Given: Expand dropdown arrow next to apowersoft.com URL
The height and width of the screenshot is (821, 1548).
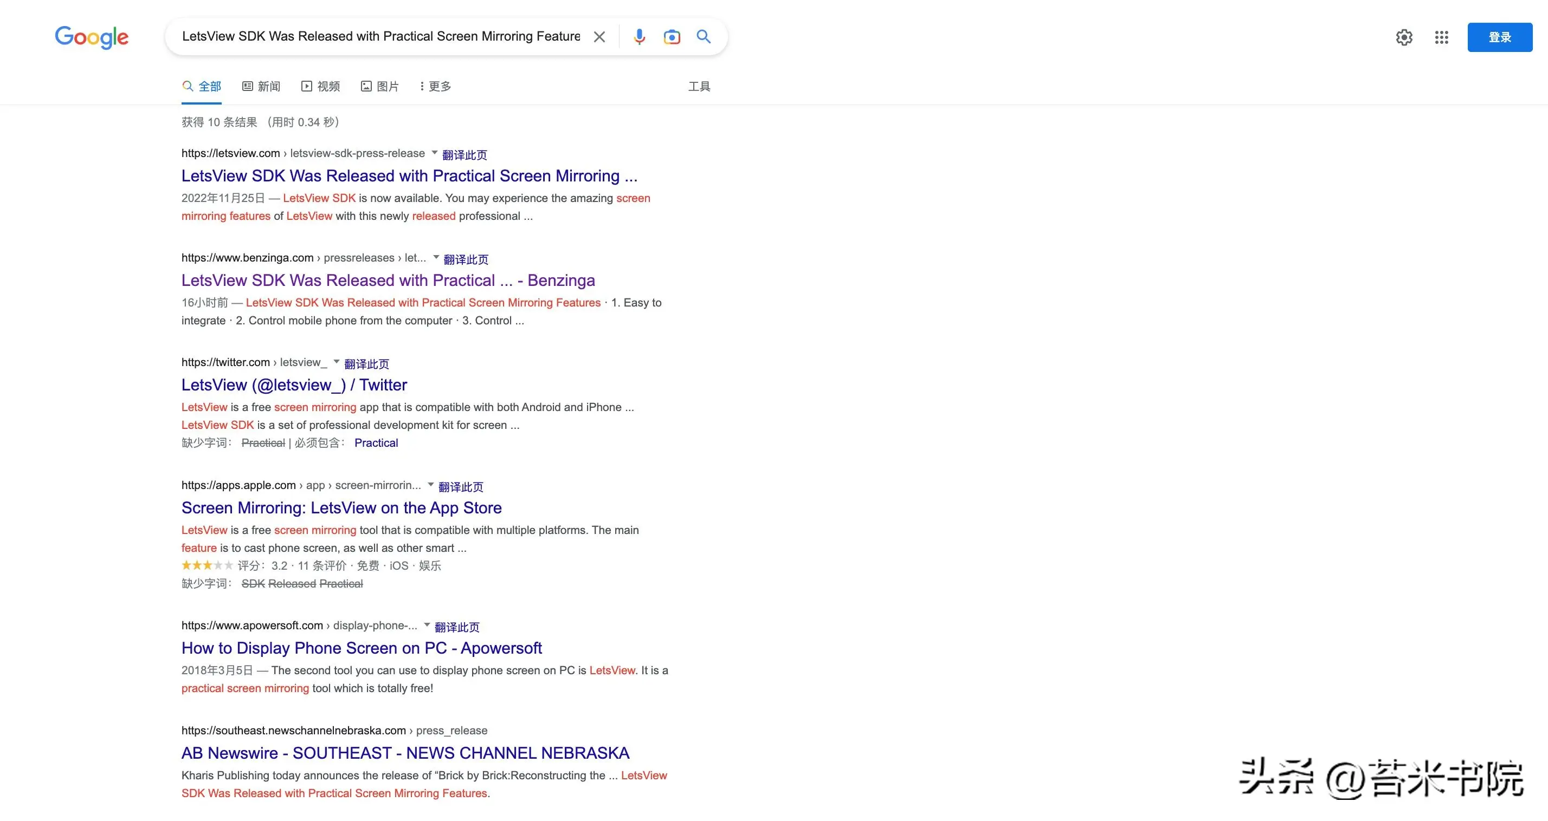Looking at the screenshot, I should (427, 624).
